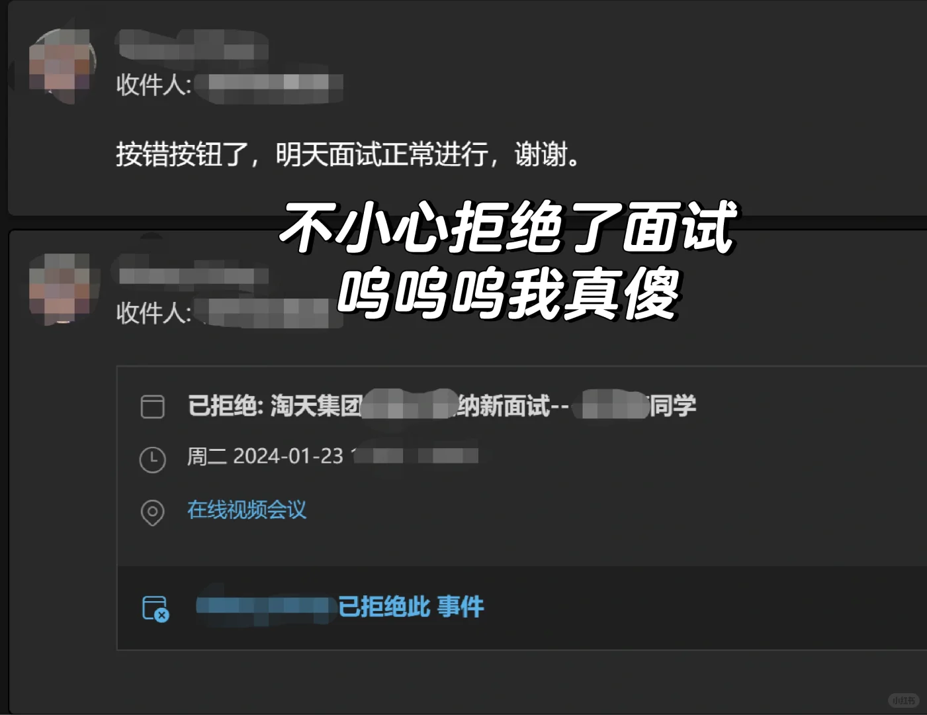Click the location pin icon
The image size is (927, 715).
153,512
